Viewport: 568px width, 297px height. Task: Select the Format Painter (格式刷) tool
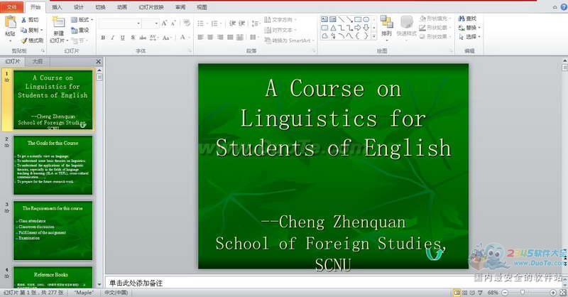point(24,40)
